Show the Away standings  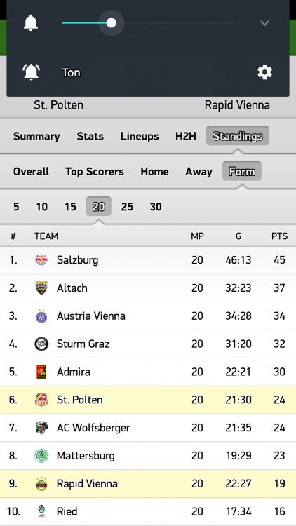pyautogui.click(x=199, y=171)
